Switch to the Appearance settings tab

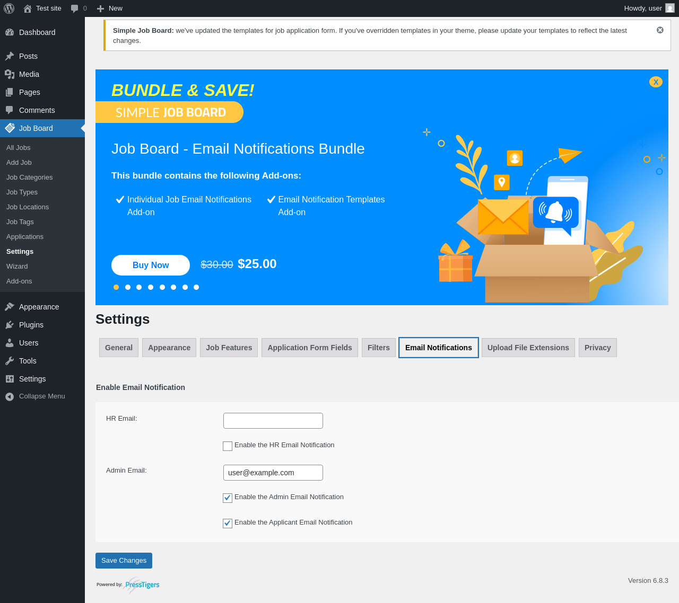[x=169, y=348]
